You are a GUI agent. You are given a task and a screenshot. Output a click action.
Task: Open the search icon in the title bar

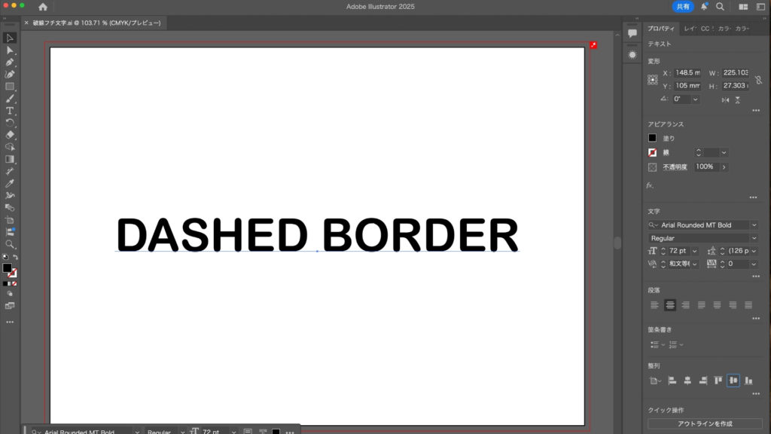(x=720, y=7)
